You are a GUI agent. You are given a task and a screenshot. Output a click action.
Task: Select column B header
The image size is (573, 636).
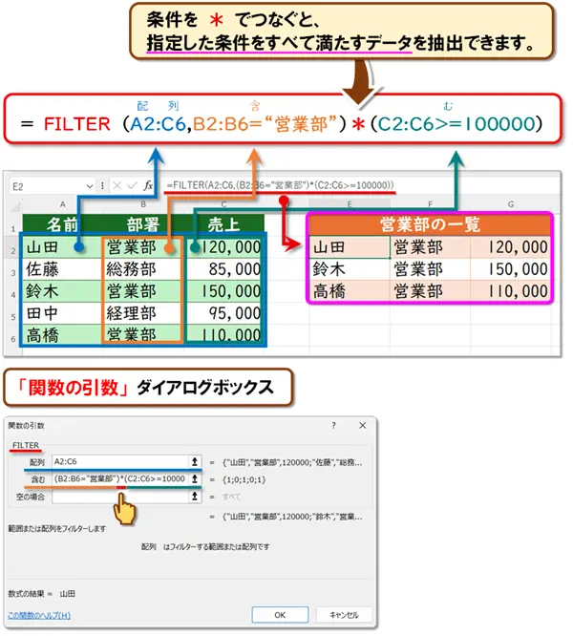click(143, 204)
